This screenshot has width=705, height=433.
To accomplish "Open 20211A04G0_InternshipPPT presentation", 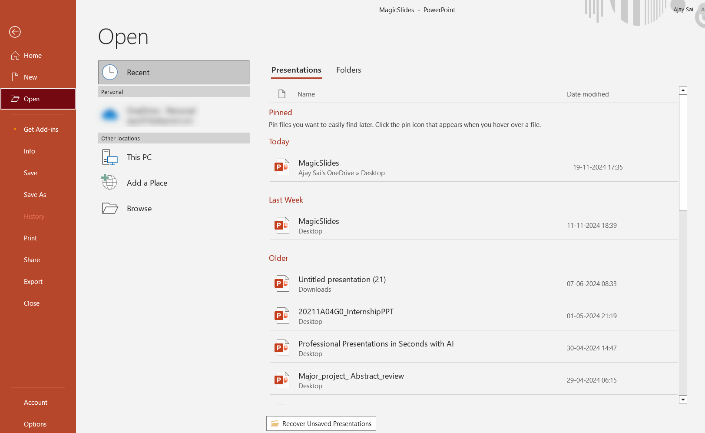I will pyautogui.click(x=346, y=312).
